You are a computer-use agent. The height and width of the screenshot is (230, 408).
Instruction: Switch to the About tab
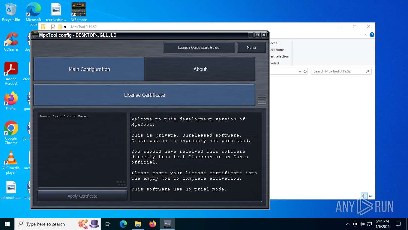(x=200, y=69)
